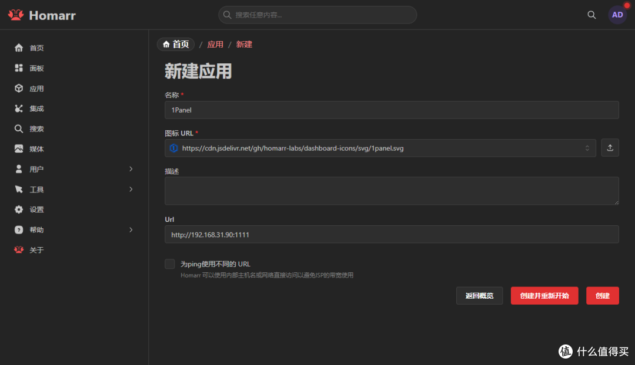Focus the top 搜索任意内容 search box
Image resolution: width=635 pixels, height=365 pixels.
317,15
